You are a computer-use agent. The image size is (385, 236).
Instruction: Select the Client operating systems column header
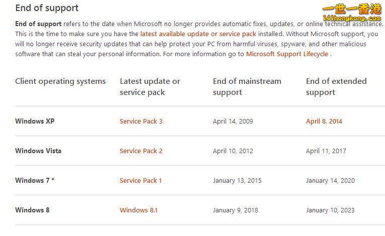60,81
